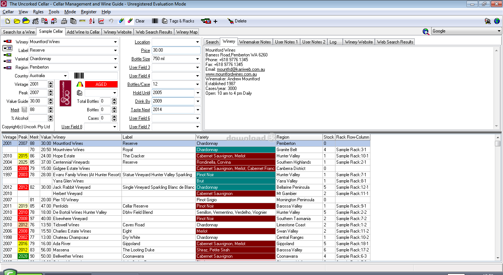Increase Total Bottles with its stepper
The image size is (503, 275).
(115, 100)
